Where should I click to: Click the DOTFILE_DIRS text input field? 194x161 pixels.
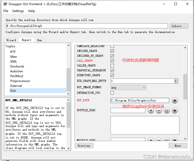[128, 110]
